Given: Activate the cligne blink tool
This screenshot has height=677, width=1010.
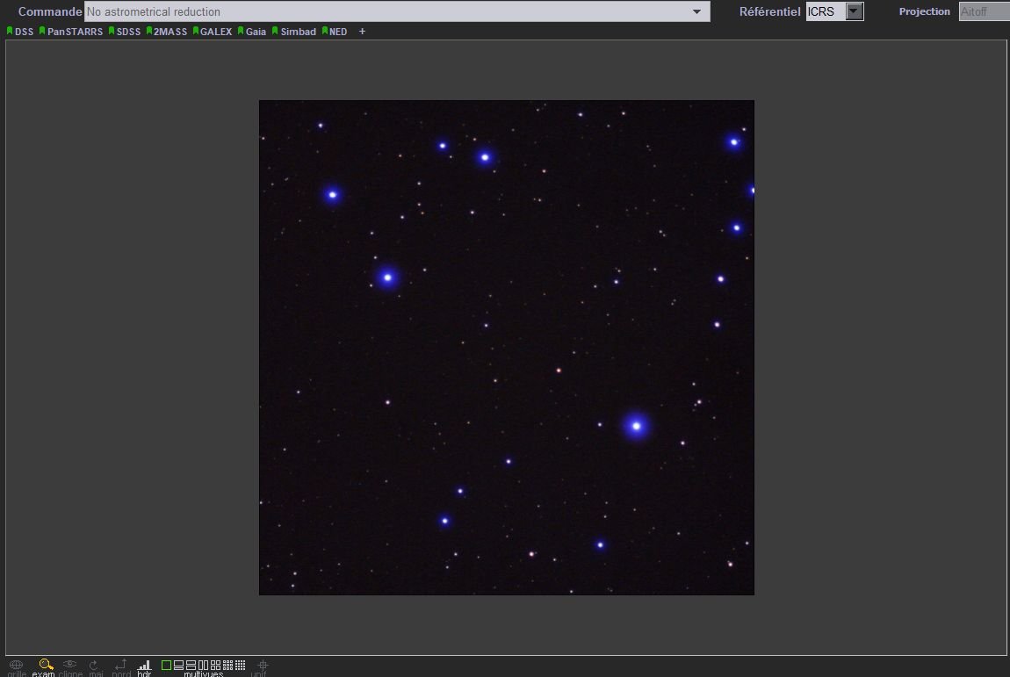Looking at the screenshot, I should point(69,665).
